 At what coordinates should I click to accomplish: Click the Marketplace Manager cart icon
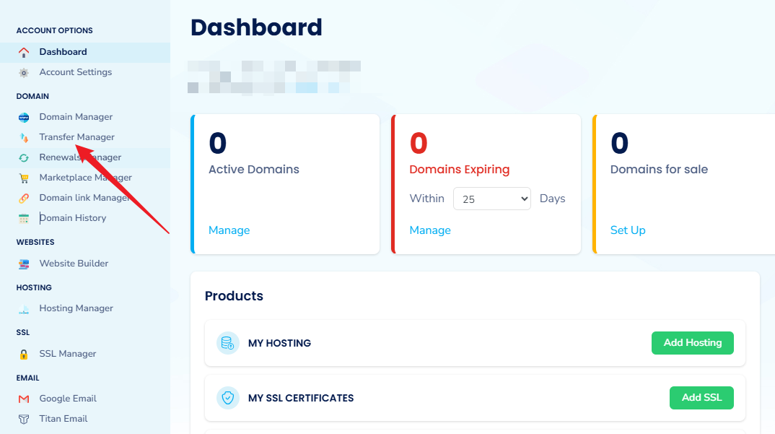(x=24, y=178)
